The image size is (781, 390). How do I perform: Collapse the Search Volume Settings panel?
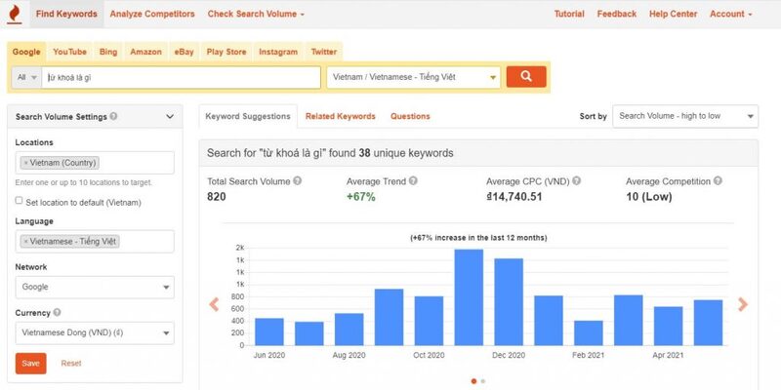[x=169, y=117]
